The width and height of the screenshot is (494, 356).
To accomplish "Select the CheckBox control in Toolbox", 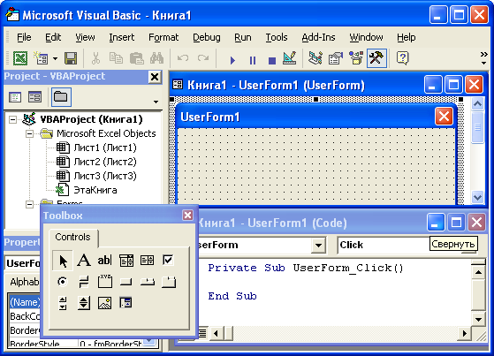I will [x=168, y=261].
